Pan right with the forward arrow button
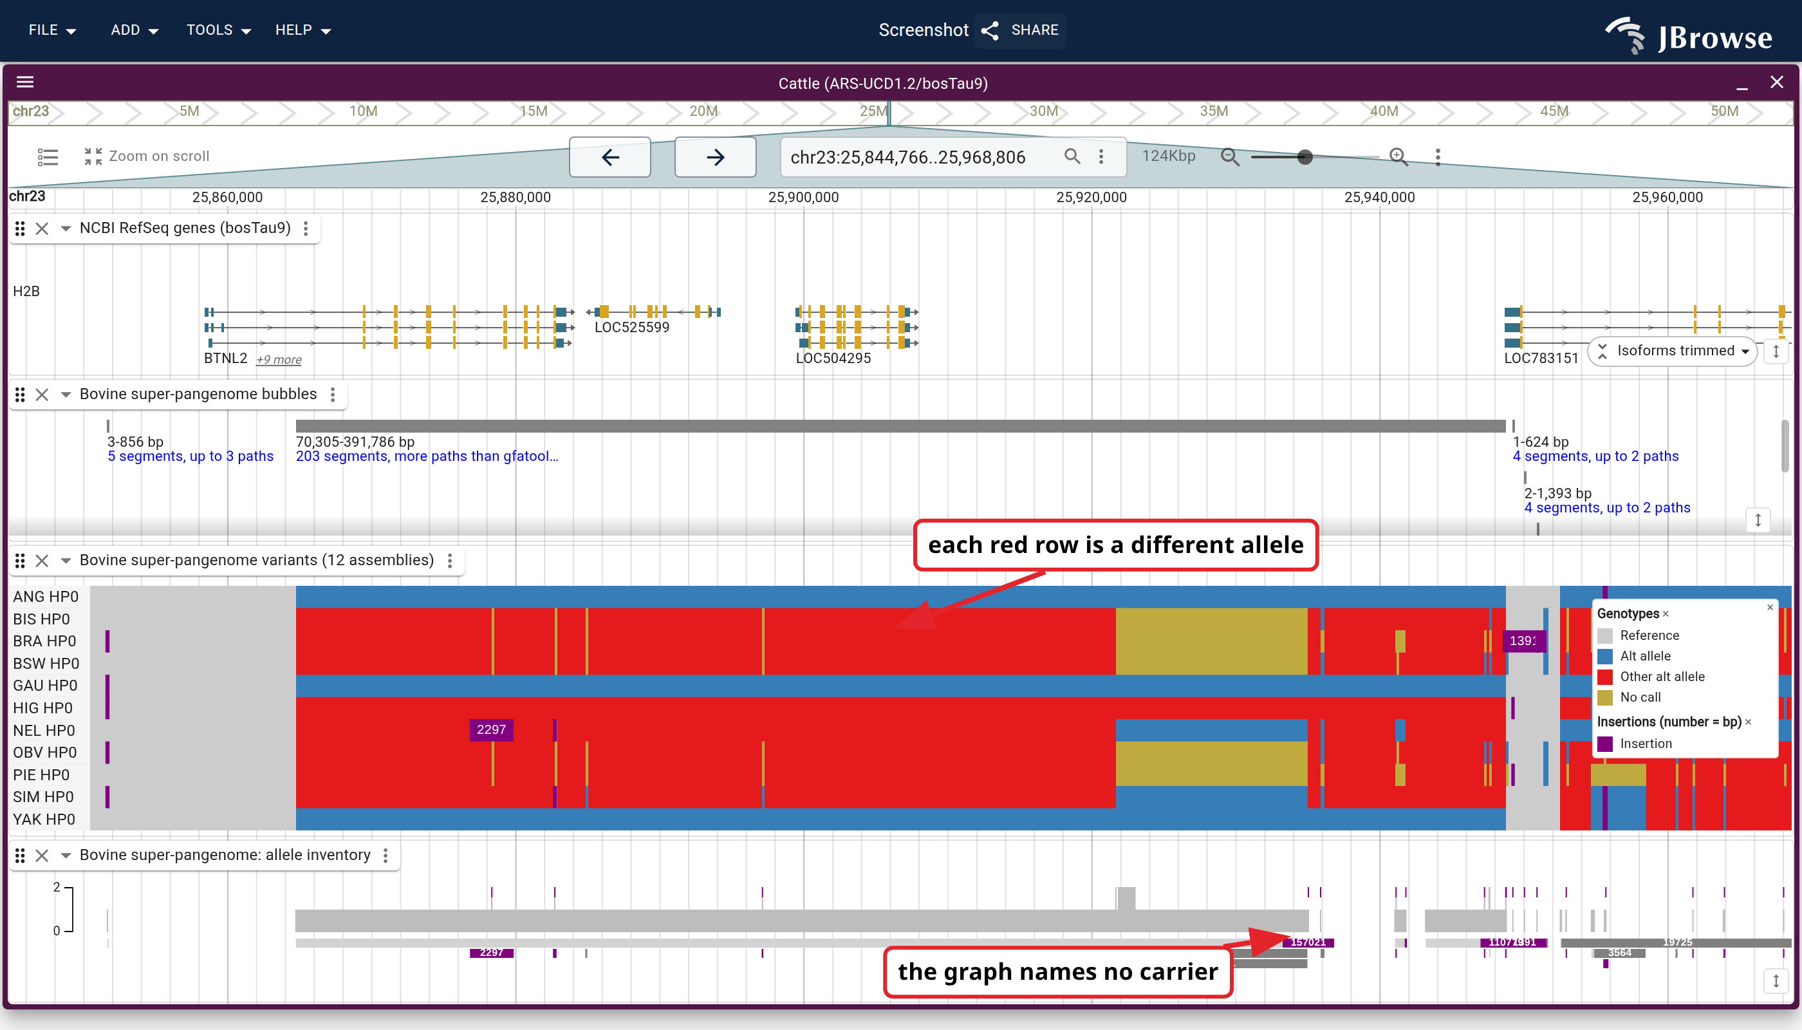 click(715, 157)
